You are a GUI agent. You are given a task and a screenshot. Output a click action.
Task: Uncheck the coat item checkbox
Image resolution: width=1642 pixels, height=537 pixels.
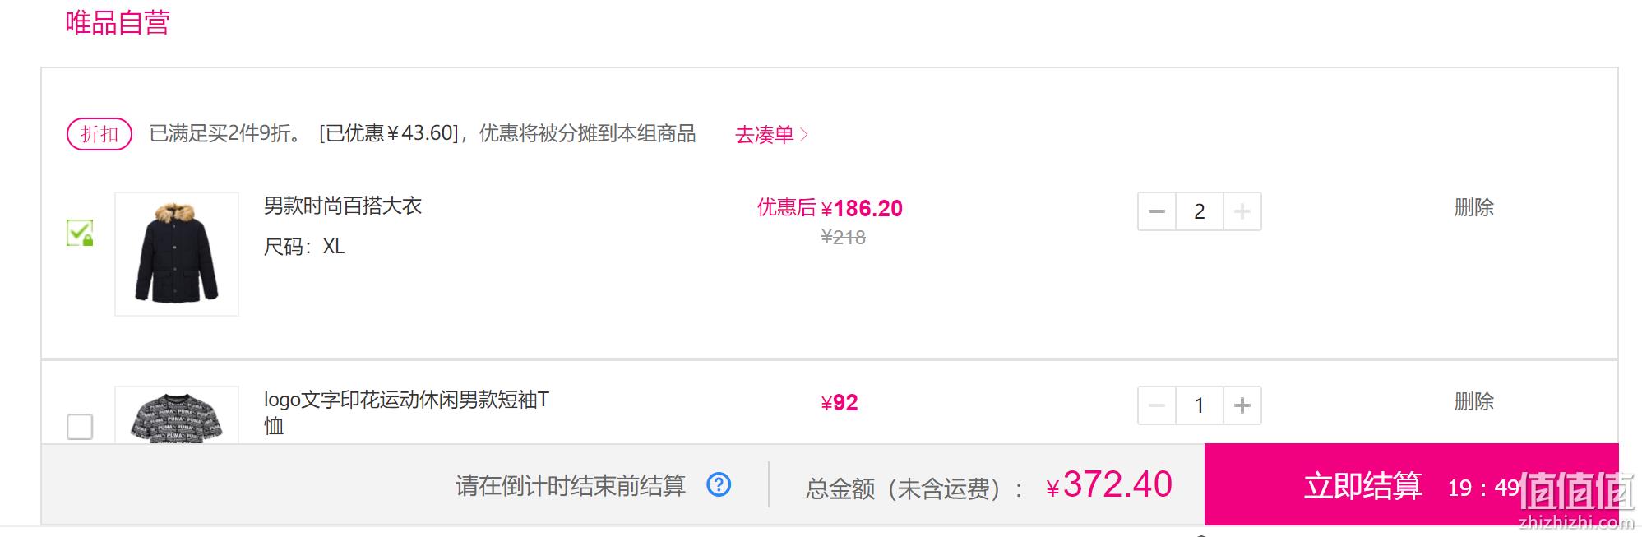pos(80,233)
